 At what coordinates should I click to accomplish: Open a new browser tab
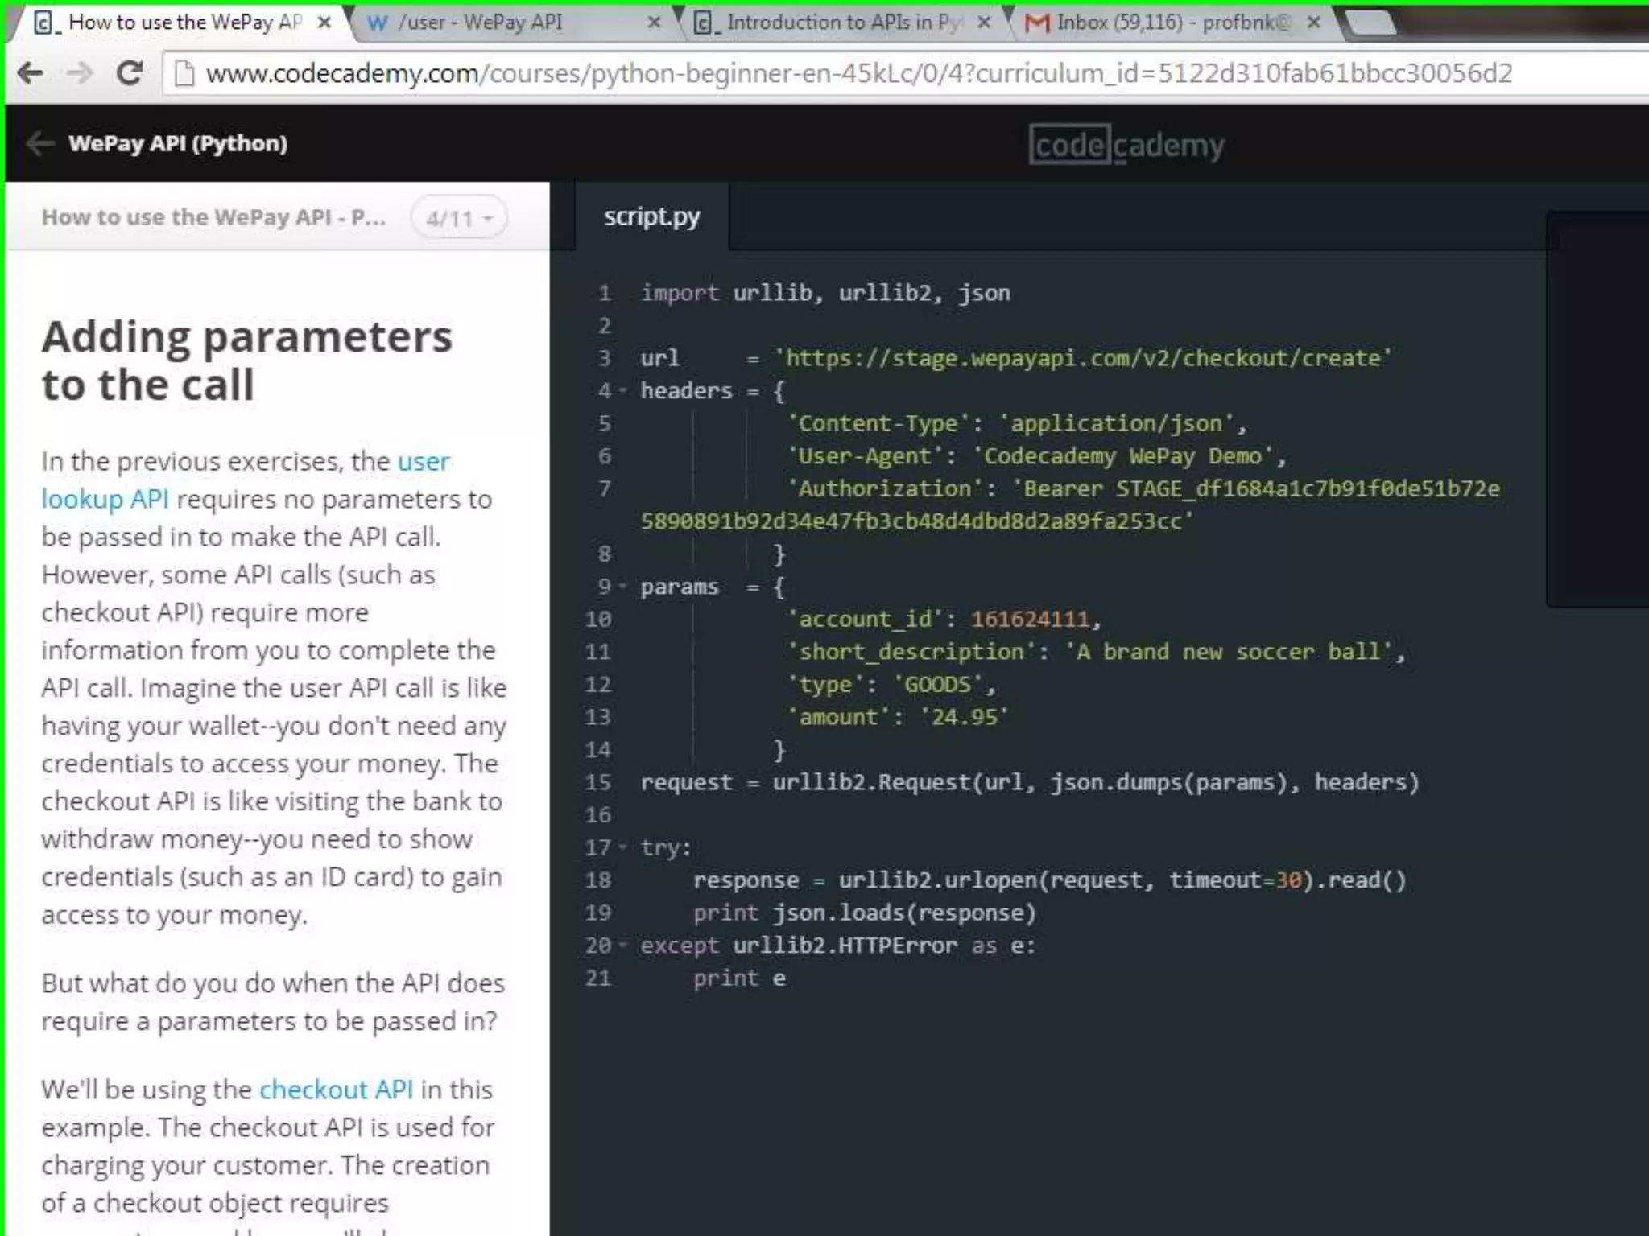tap(1370, 23)
